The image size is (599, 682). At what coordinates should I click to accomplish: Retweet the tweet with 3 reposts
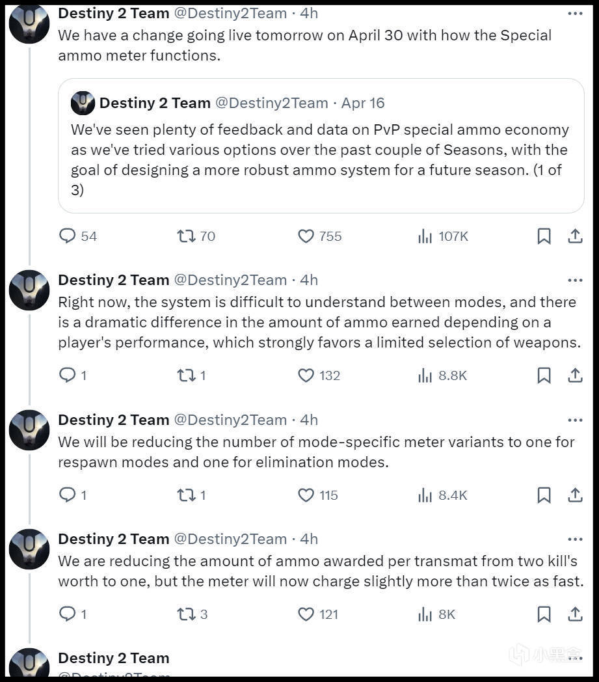187,614
